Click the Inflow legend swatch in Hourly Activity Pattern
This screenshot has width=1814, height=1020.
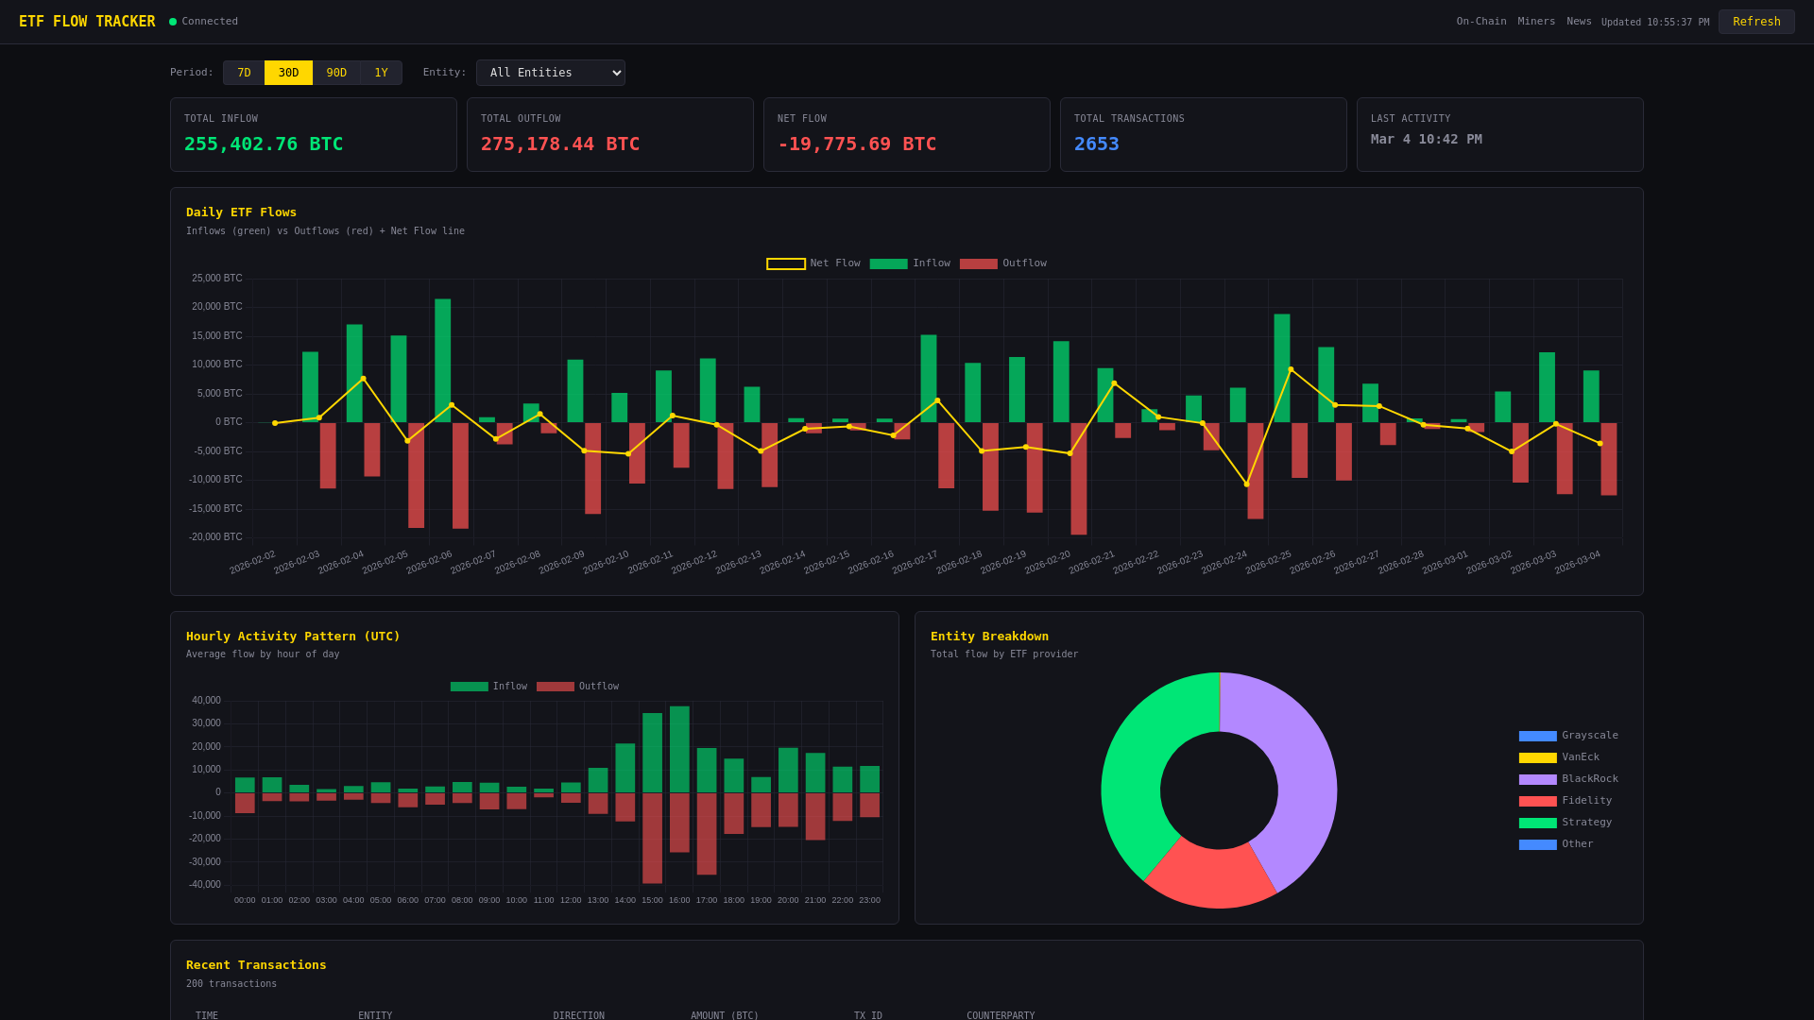(x=468, y=686)
